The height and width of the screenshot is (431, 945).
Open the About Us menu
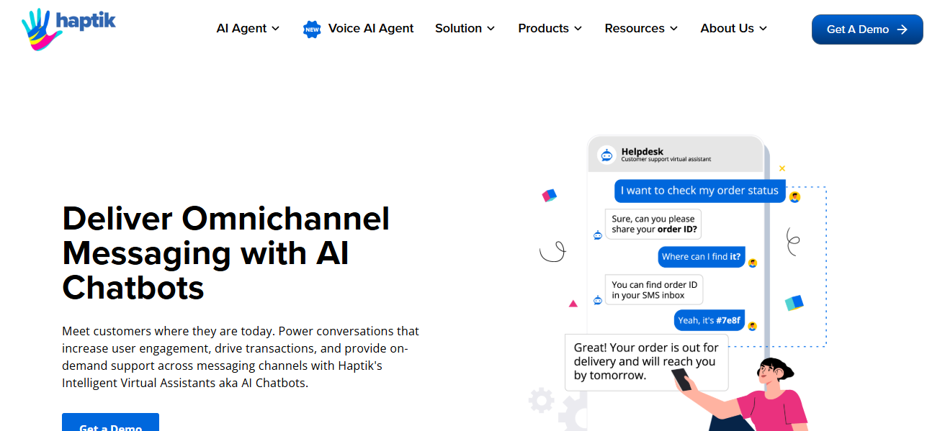[733, 29]
